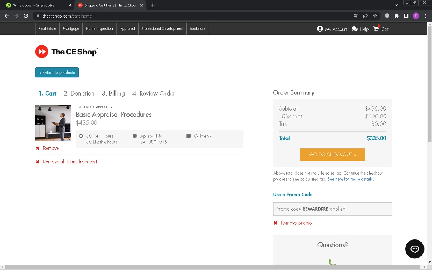The height and width of the screenshot is (270, 432).
Task: Click the My Account user icon
Action: [320, 29]
